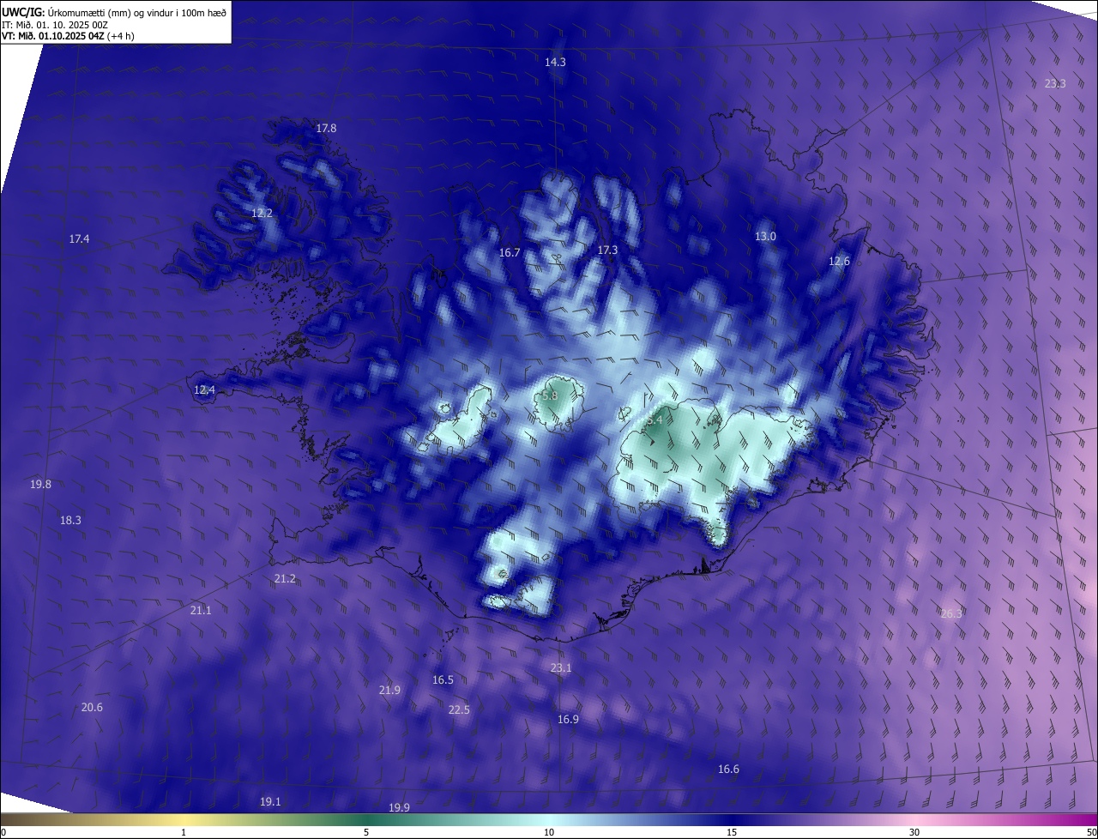Image resolution: width=1098 pixels, height=839 pixels.
Task: Click the 19.1 value label
Action: [270, 801]
